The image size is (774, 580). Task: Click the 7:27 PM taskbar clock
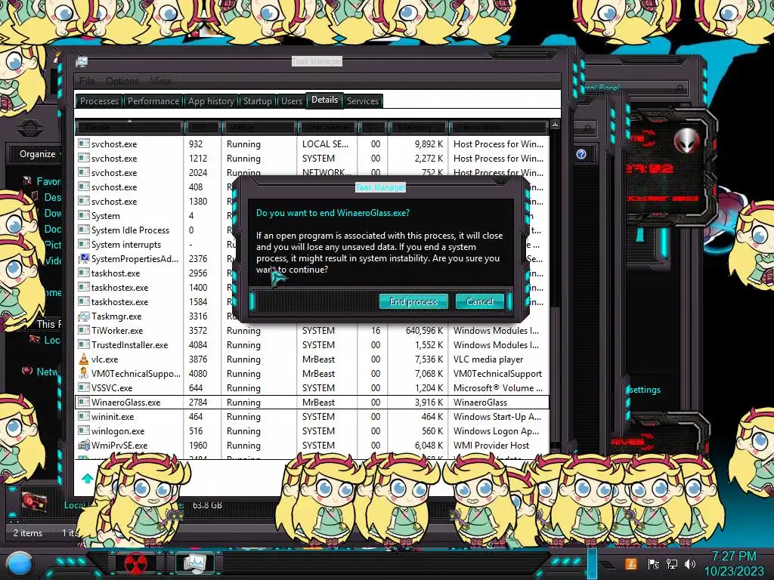(x=733, y=557)
